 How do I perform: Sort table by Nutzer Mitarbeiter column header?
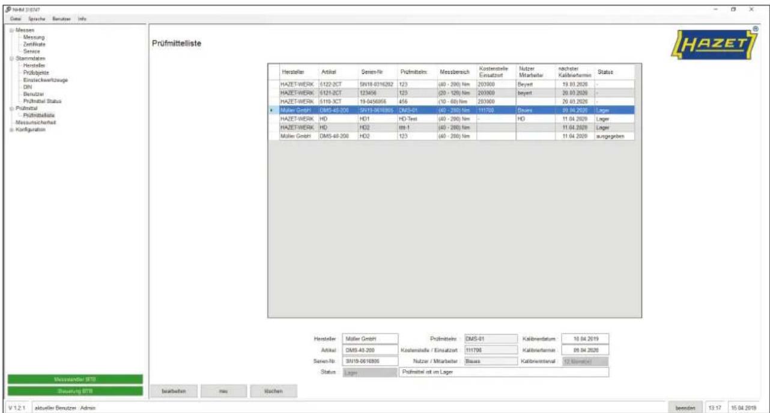click(x=535, y=72)
